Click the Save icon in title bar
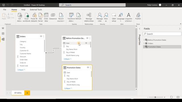Viewport: 182px width, 102px height. (x=4, y=5)
